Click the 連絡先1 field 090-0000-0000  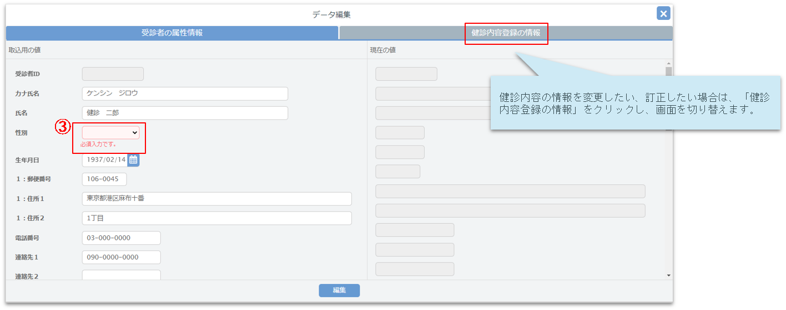tap(122, 257)
